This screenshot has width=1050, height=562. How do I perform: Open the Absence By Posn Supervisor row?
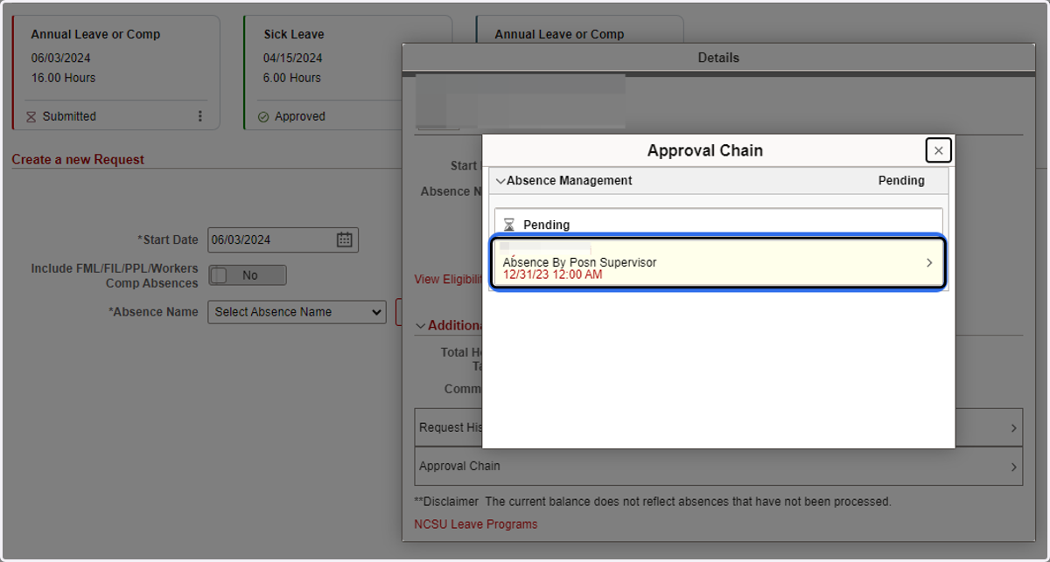click(x=717, y=262)
